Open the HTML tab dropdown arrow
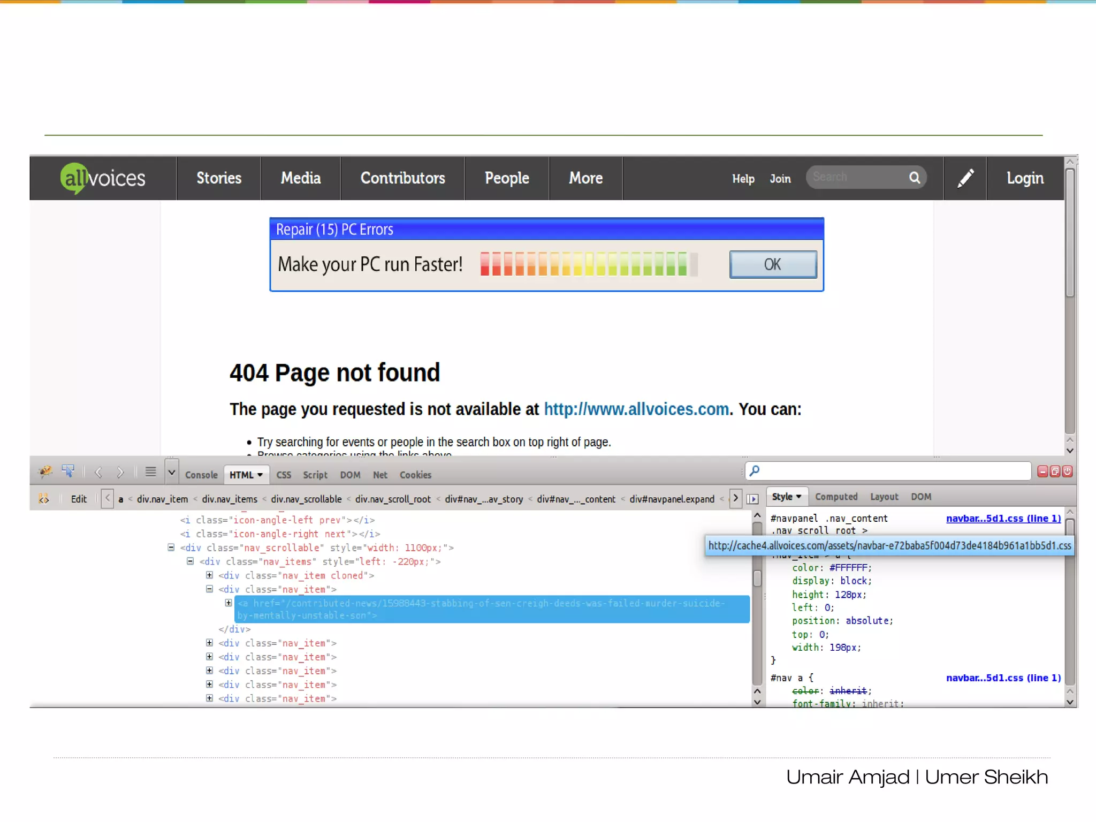 click(260, 475)
